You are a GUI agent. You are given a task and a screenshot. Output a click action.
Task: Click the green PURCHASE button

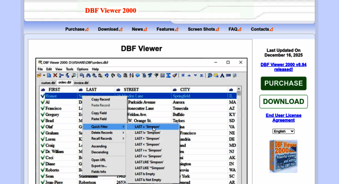click(x=284, y=84)
